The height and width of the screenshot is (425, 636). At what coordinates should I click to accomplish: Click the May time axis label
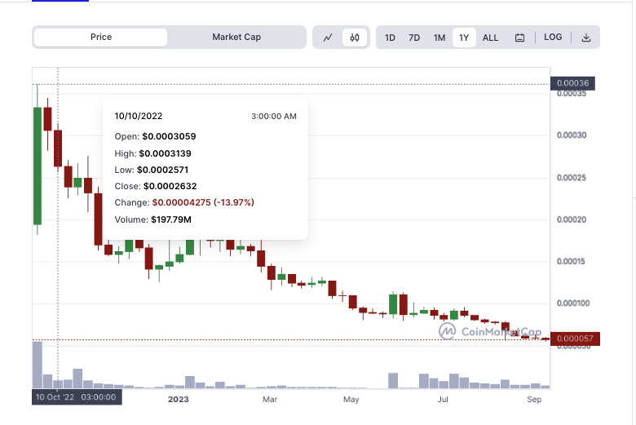pyautogui.click(x=351, y=400)
